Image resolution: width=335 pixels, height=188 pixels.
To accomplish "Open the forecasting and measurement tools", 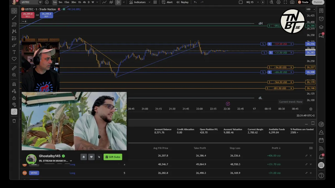I will (14, 38).
